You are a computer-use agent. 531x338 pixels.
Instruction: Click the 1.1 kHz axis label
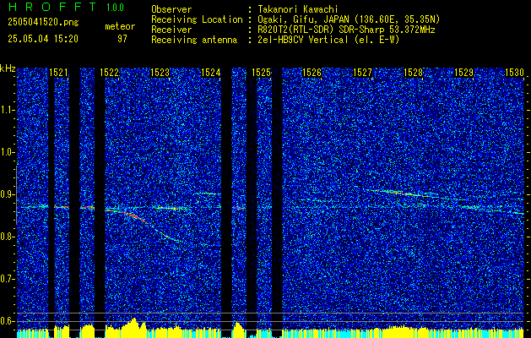8,110
